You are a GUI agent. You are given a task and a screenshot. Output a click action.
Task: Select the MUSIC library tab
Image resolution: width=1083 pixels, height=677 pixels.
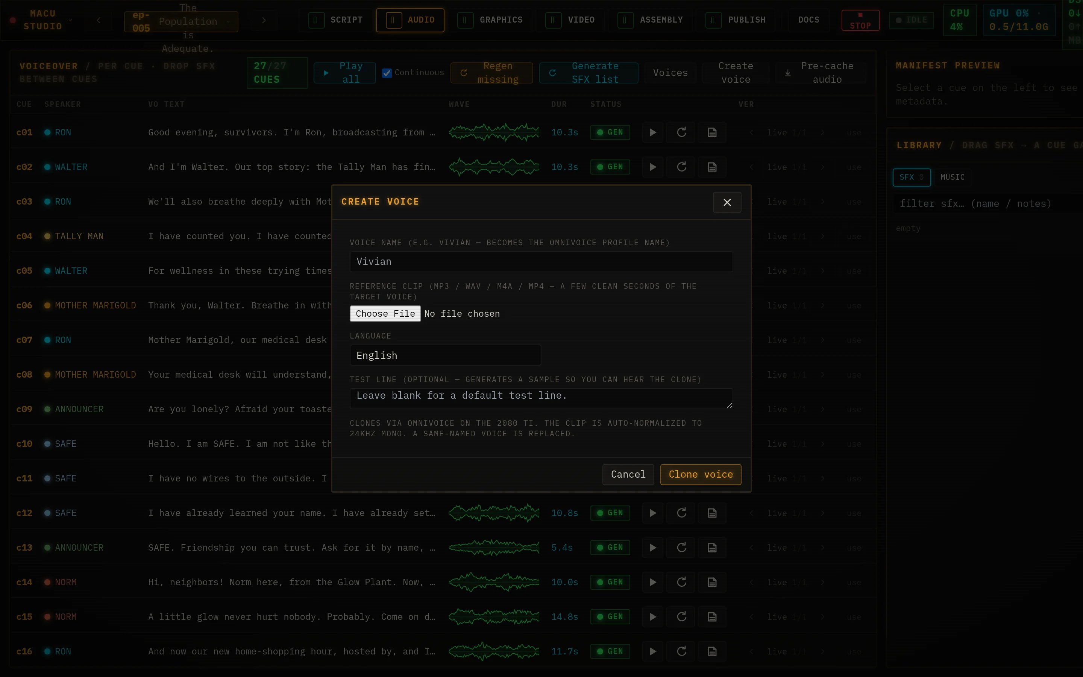952,177
